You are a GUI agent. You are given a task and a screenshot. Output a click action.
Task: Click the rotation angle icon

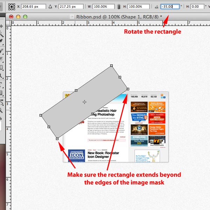(x=156, y=7)
